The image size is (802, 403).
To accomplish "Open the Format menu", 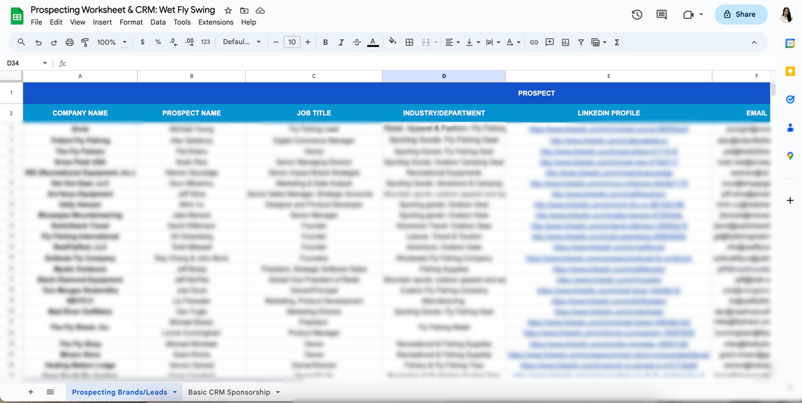I will click(131, 22).
